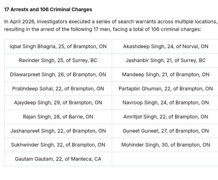
Task: Click the intro paragraph about April 2026 warrants
Action: 111,25
